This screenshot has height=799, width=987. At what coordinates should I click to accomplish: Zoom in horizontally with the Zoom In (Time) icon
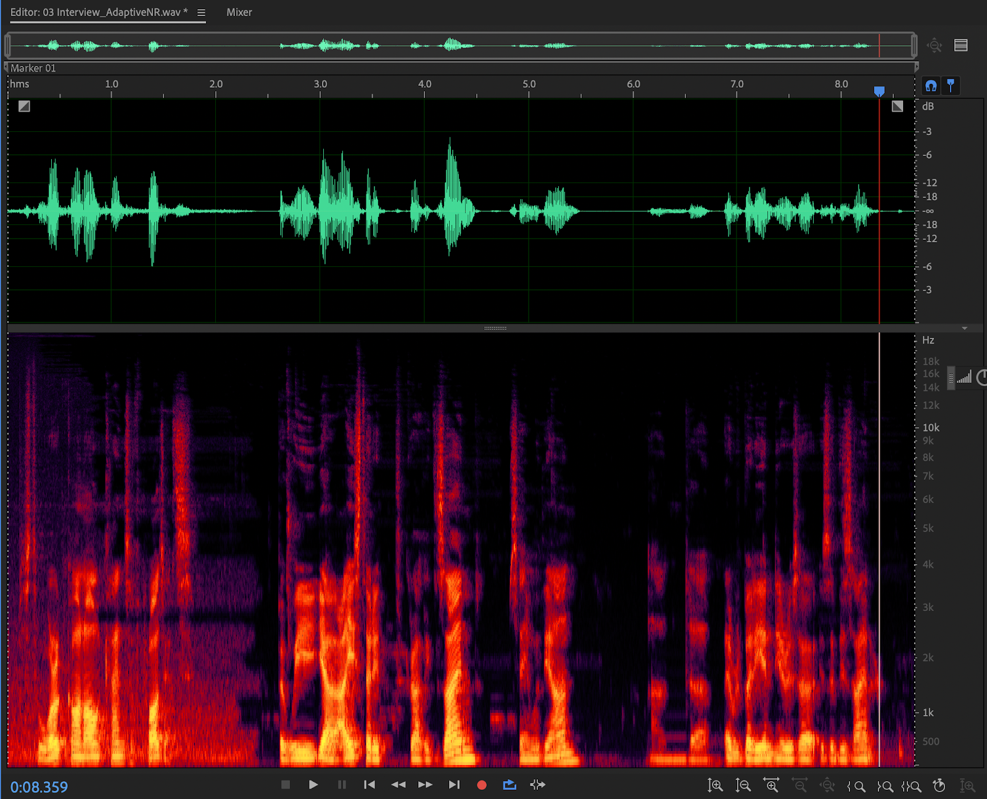[770, 786]
